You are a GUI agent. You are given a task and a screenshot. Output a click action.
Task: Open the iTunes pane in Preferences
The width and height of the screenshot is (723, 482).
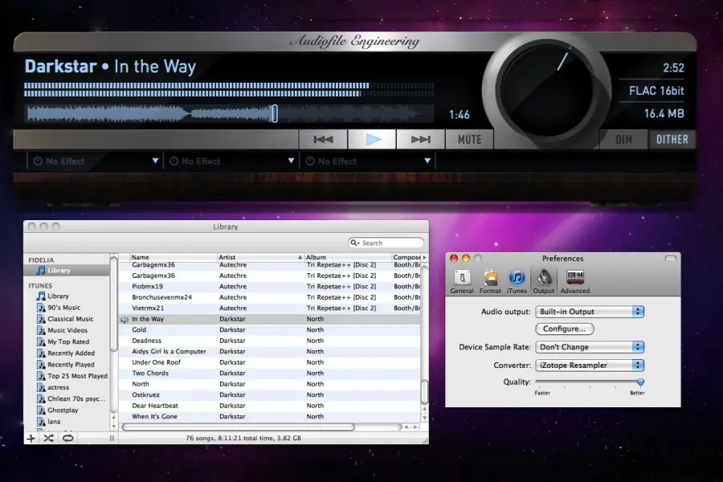click(517, 280)
